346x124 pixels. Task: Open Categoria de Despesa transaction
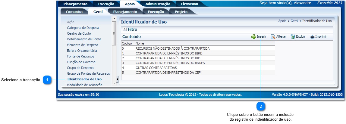(x=83, y=28)
